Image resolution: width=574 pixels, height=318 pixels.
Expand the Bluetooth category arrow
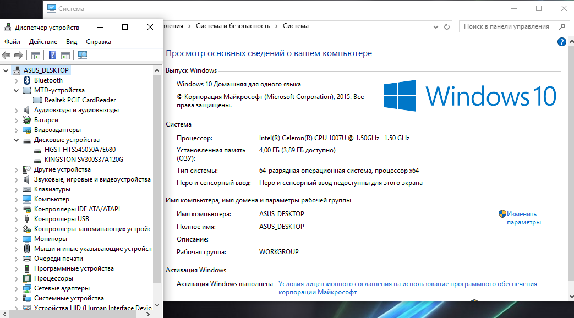[16, 80]
